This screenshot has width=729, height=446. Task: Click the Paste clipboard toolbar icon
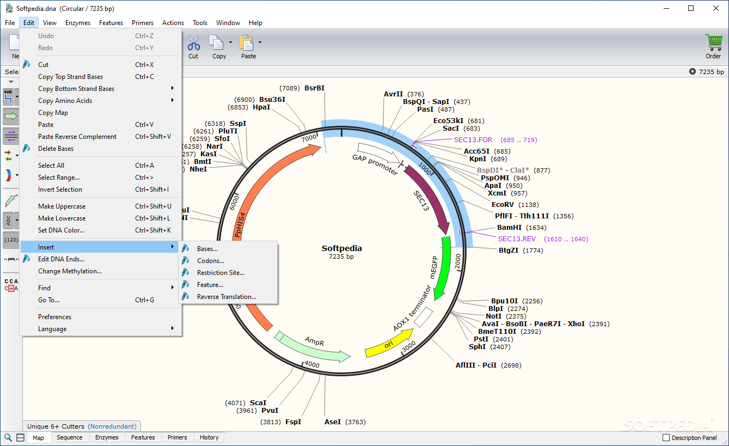click(247, 42)
